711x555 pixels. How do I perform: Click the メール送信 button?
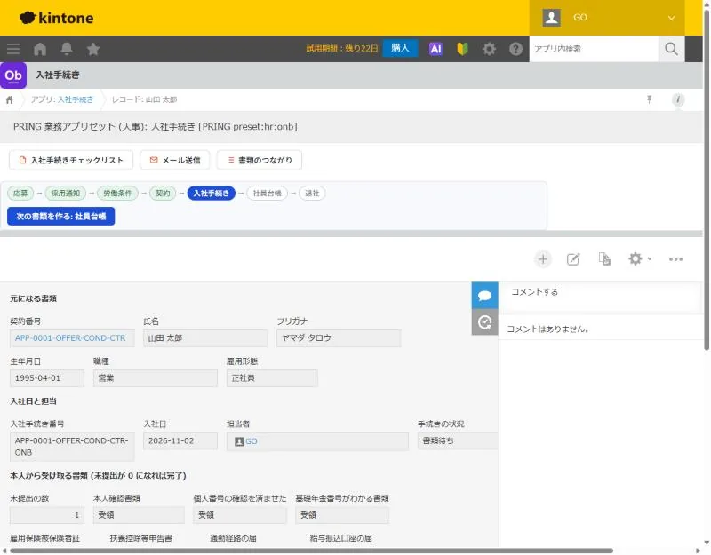click(x=175, y=161)
